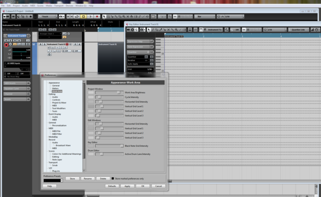Choose the Mute X tool
321x197 pixels.
tap(128, 16)
